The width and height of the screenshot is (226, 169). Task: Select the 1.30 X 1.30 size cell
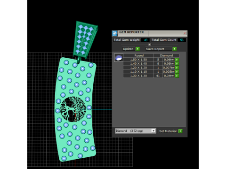[138, 76]
